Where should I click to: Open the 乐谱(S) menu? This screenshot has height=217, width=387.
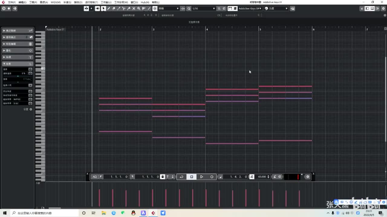click(67, 2)
